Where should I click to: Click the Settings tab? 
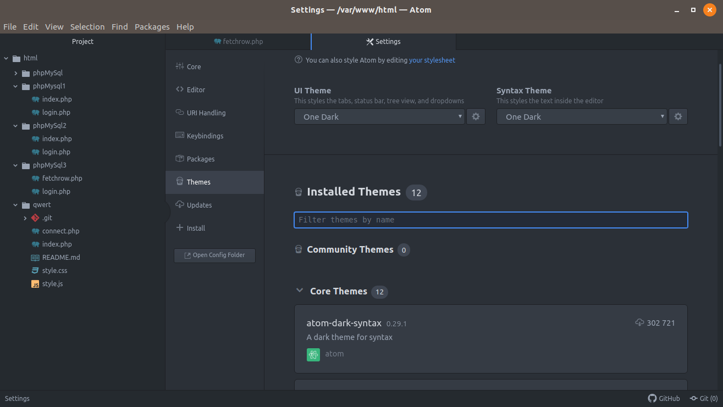pos(383,42)
